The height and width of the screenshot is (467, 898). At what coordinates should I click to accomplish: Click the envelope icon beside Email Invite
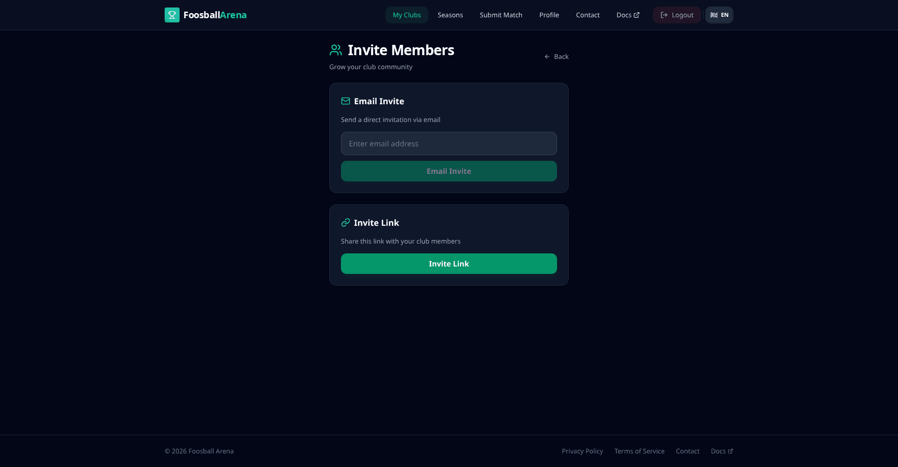coord(346,101)
